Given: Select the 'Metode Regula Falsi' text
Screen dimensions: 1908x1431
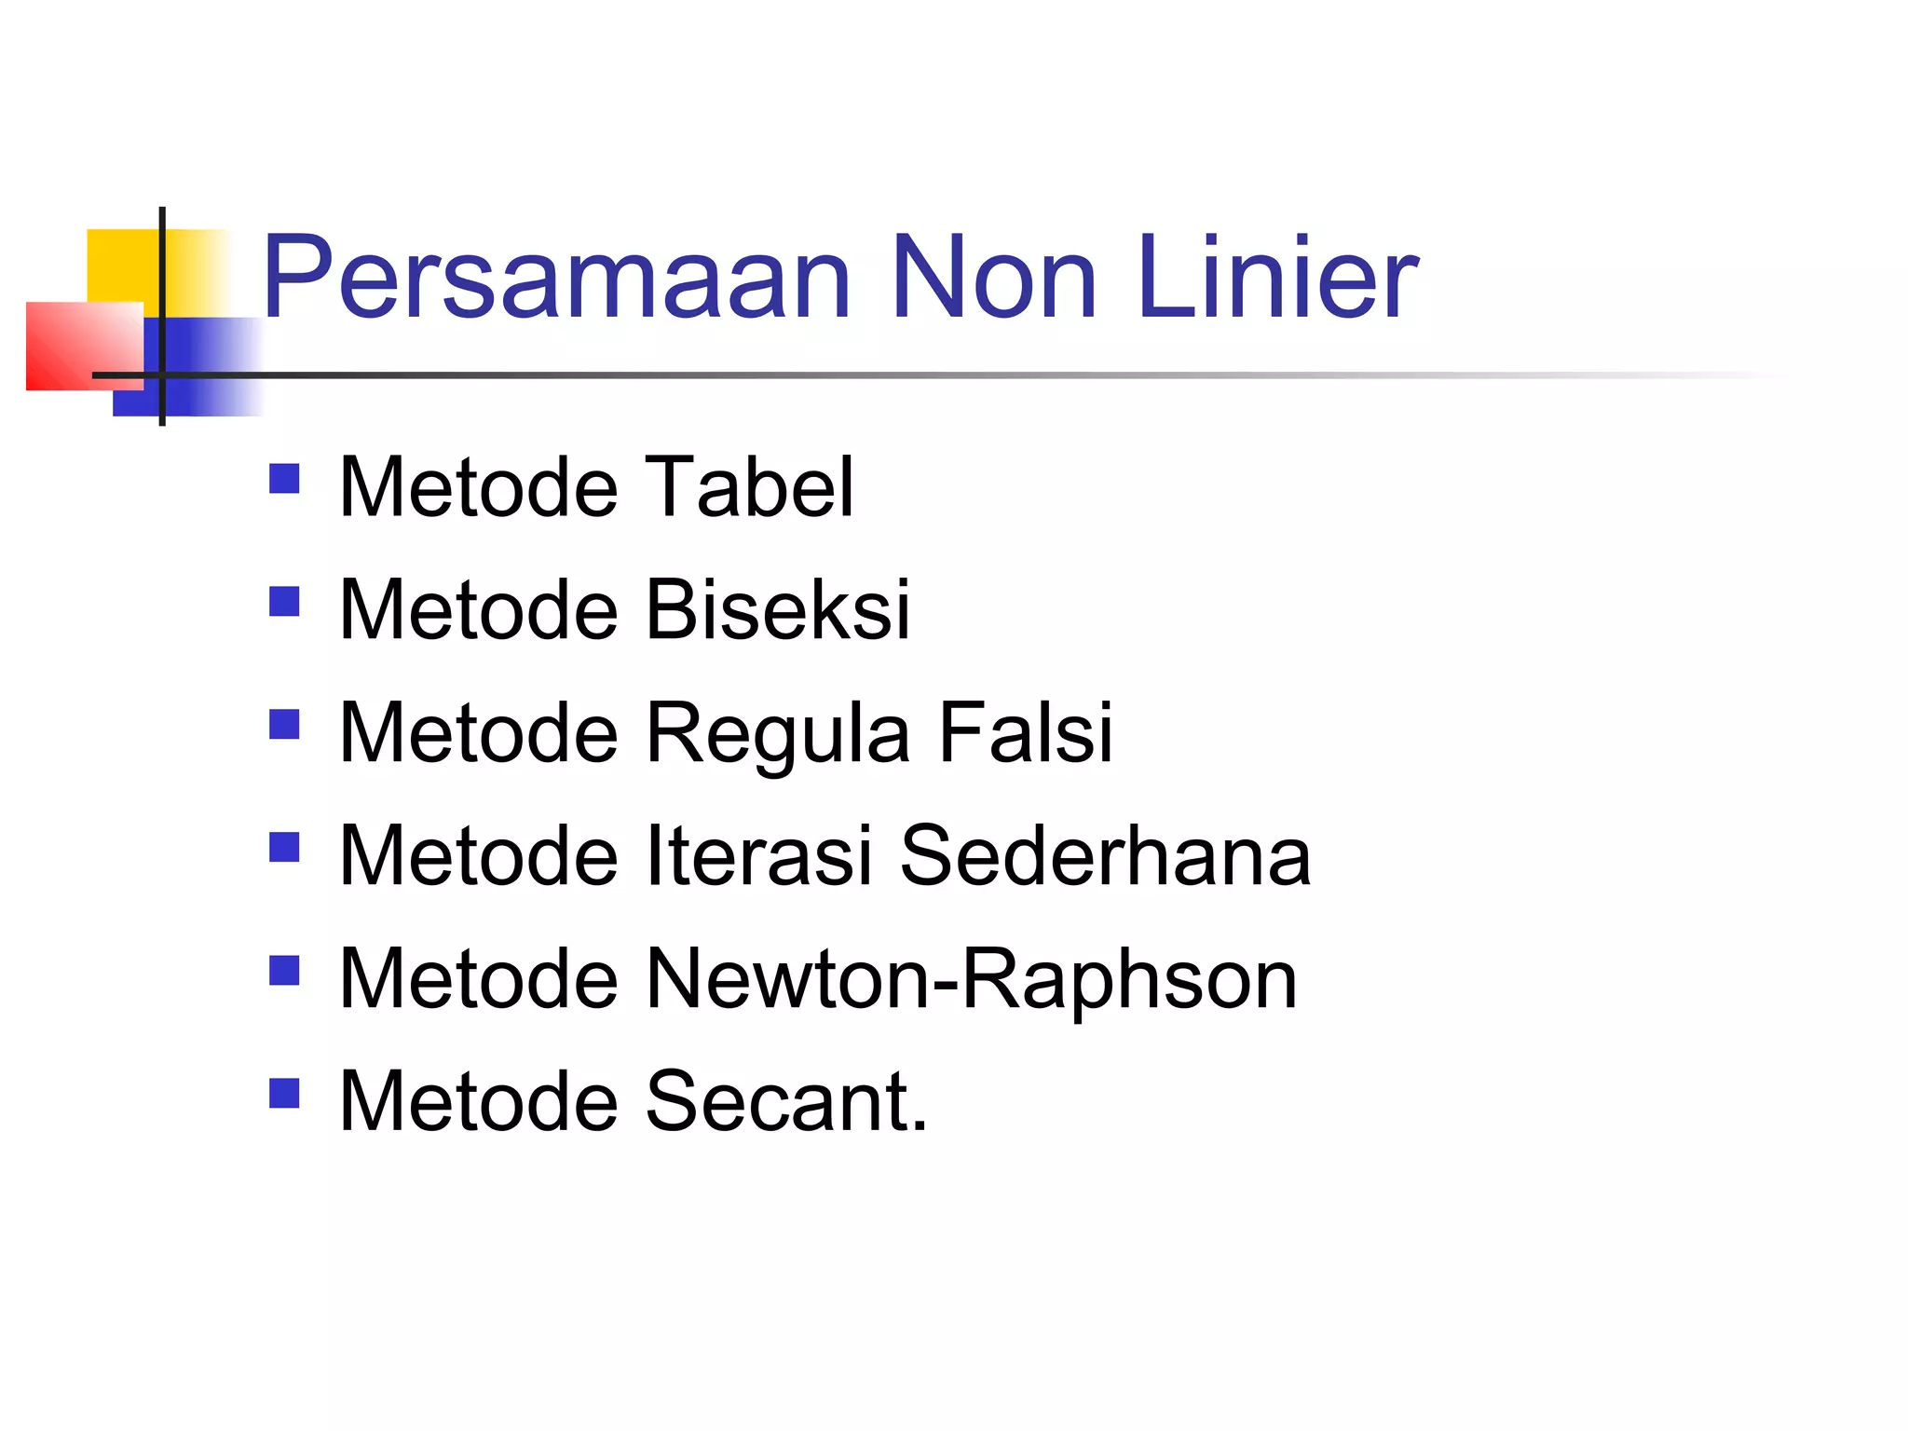Looking at the screenshot, I should pos(726,734).
